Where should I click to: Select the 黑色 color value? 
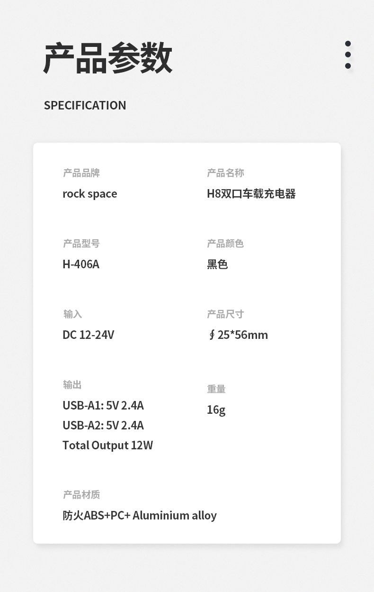point(218,264)
